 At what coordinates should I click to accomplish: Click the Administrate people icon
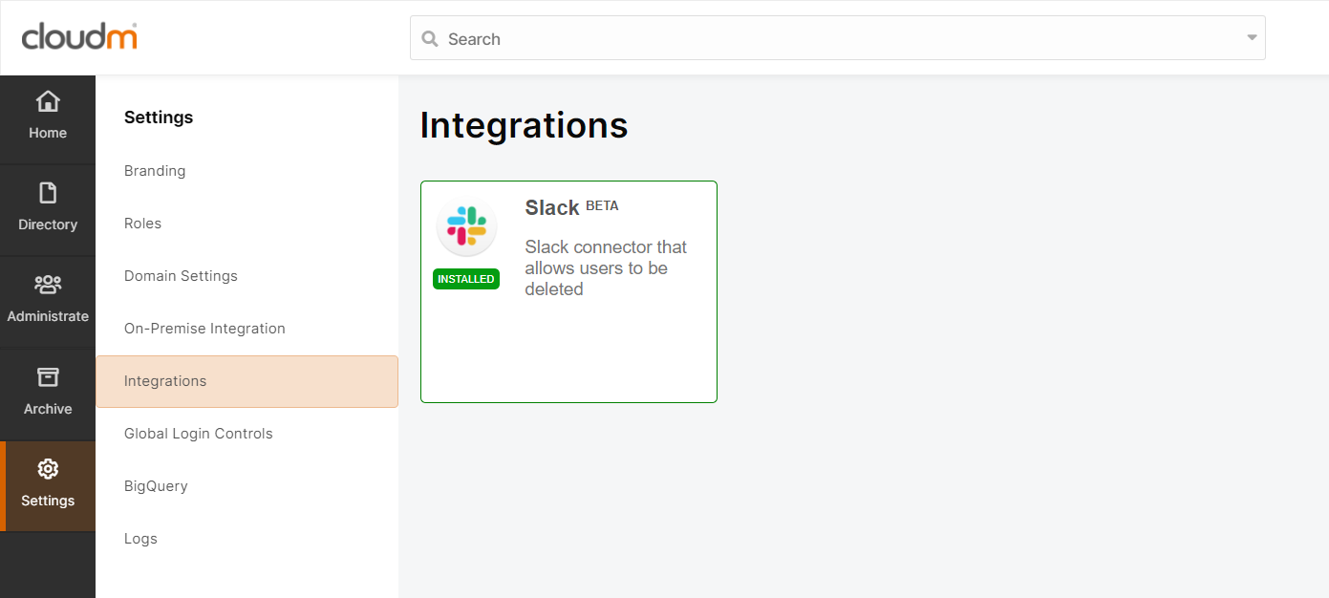point(48,285)
